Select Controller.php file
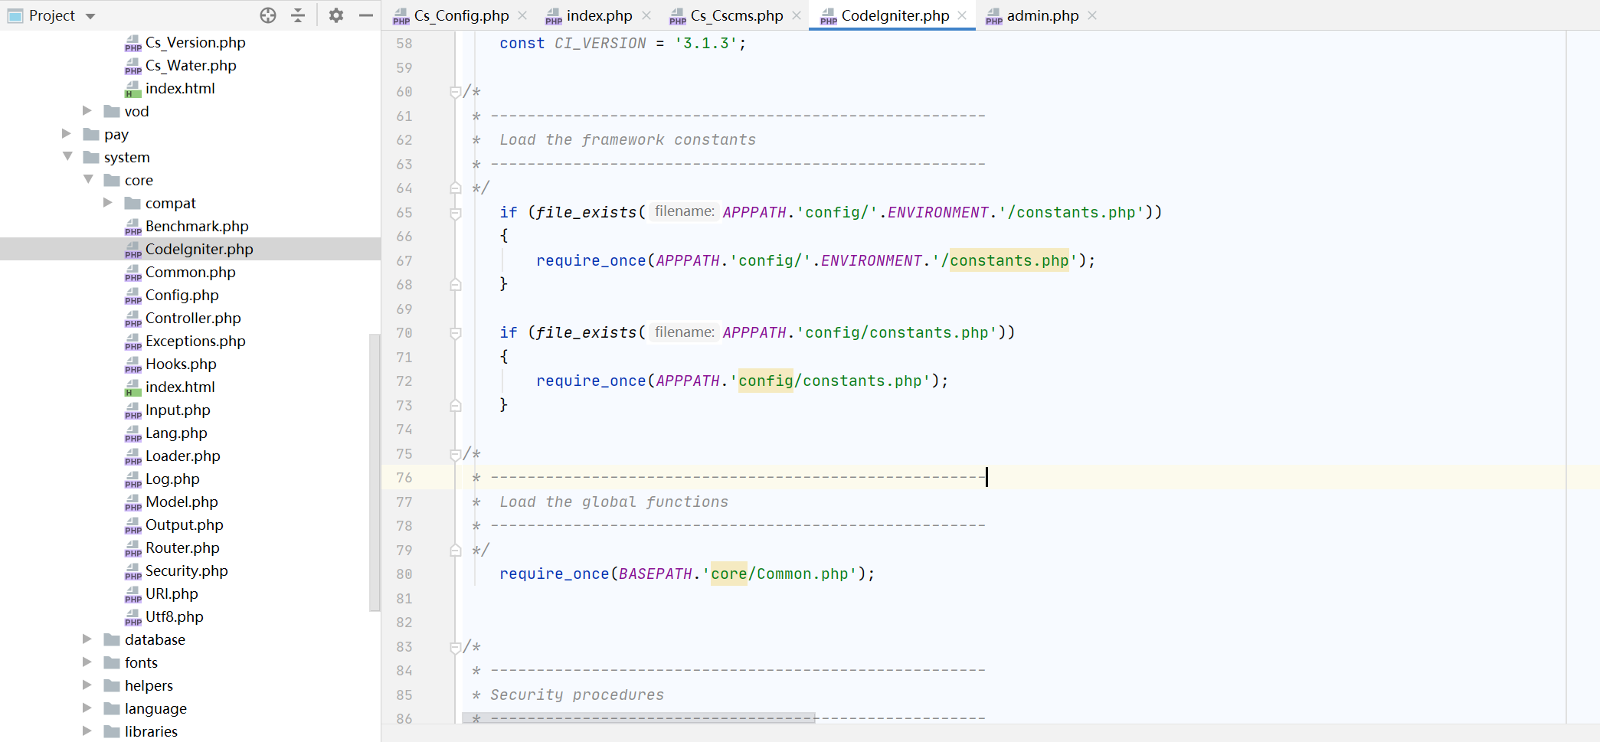This screenshot has width=1600, height=742. (193, 318)
